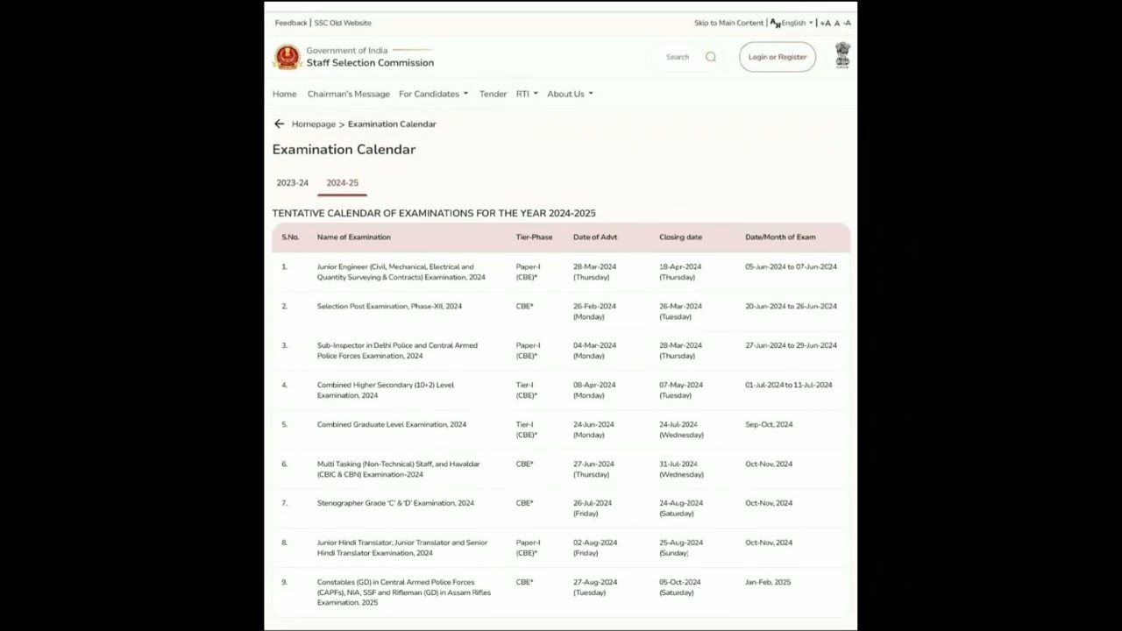Click the Date of Advt column header

coord(595,237)
